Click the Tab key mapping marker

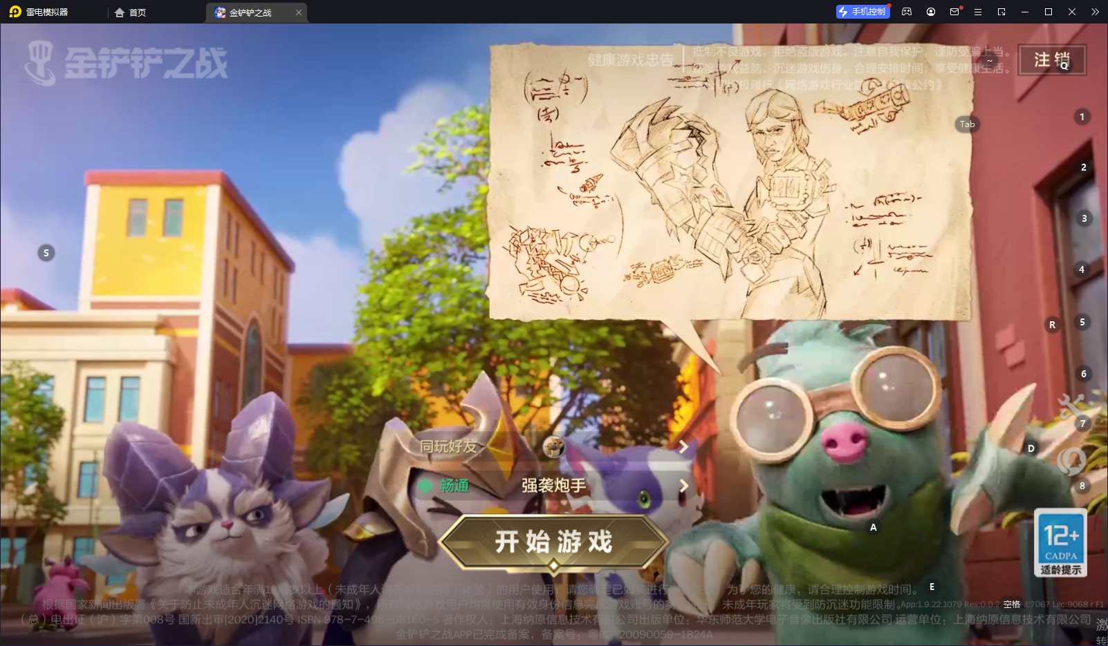pos(967,124)
